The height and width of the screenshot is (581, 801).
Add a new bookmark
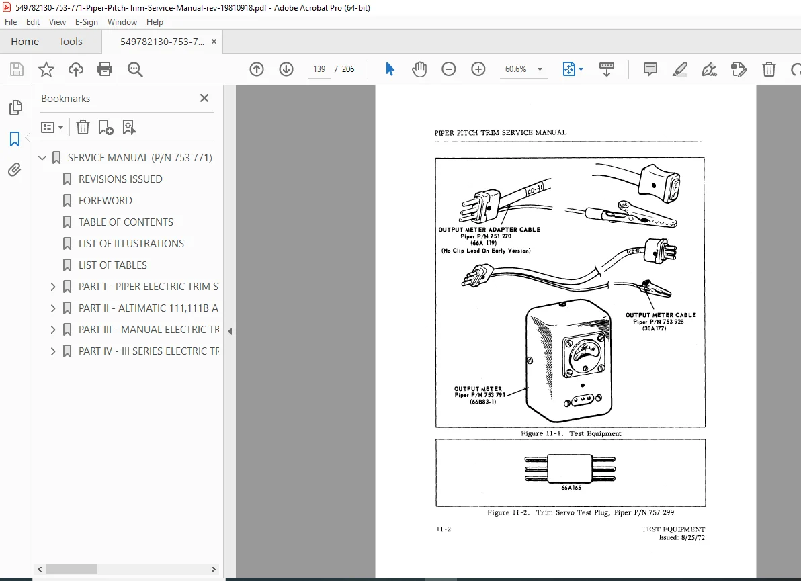(106, 127)
